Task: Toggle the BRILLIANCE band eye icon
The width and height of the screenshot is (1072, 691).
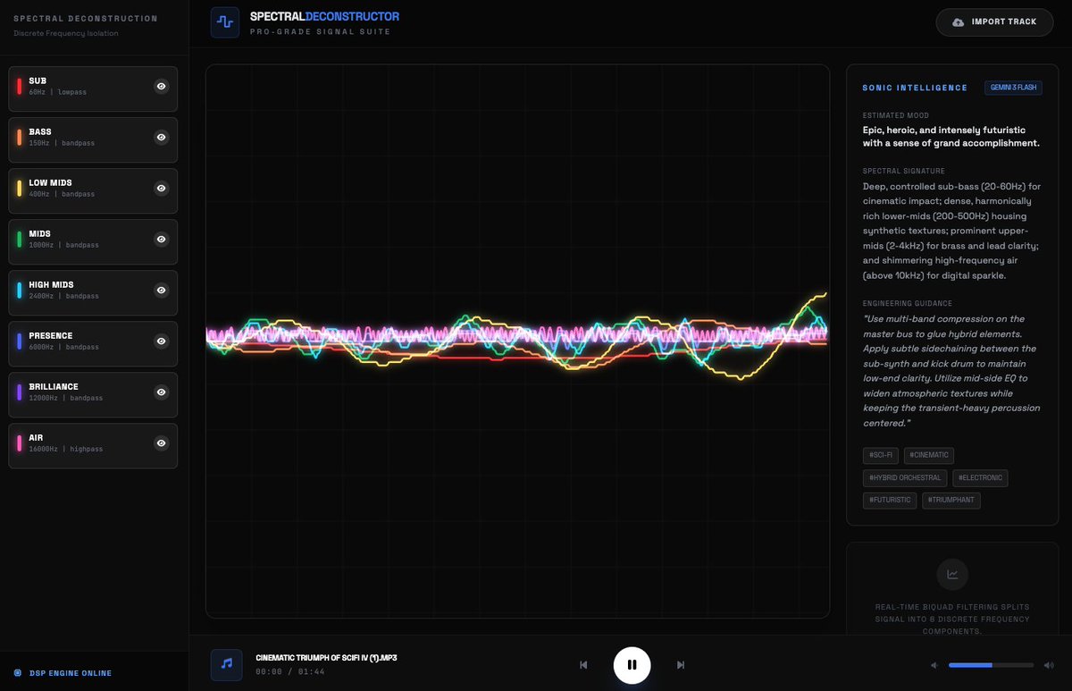Action: coord(161,392)
